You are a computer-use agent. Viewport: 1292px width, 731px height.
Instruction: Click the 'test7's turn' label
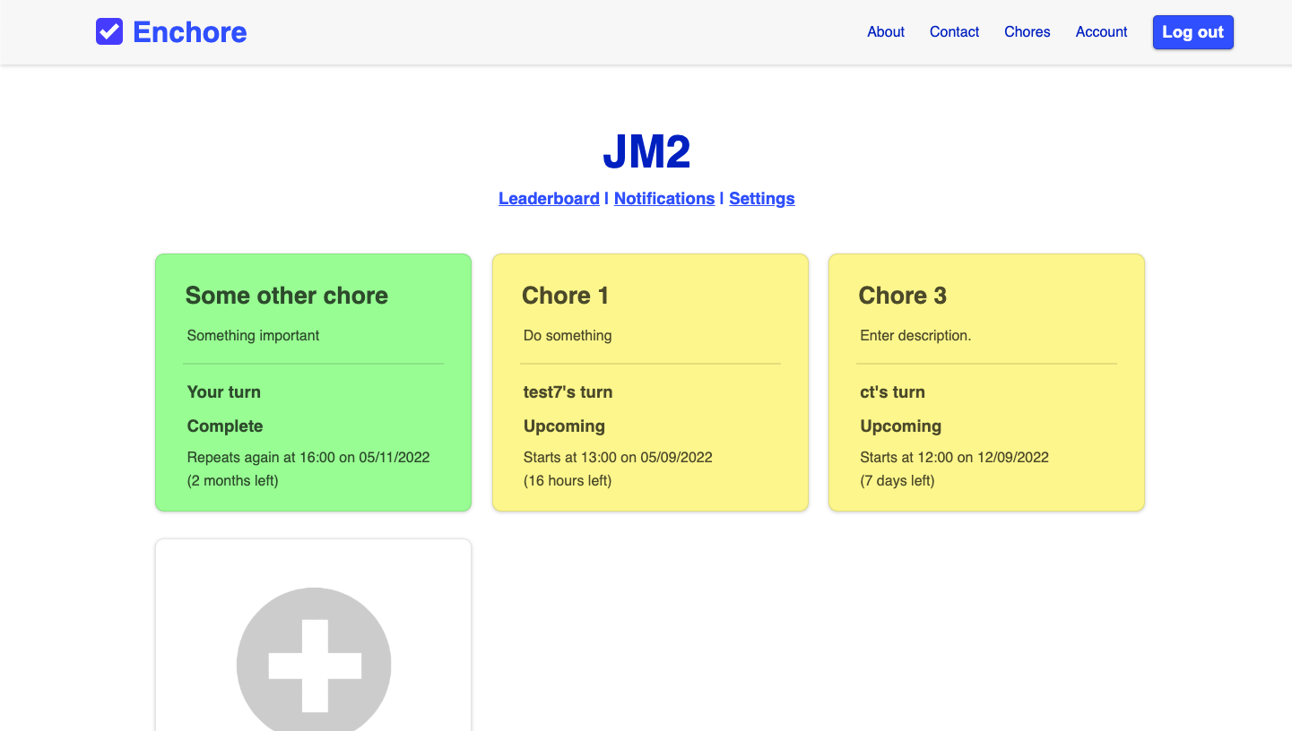[568, 392]
